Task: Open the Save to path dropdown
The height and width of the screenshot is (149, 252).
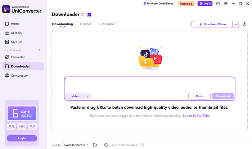Action: [76, 145]
